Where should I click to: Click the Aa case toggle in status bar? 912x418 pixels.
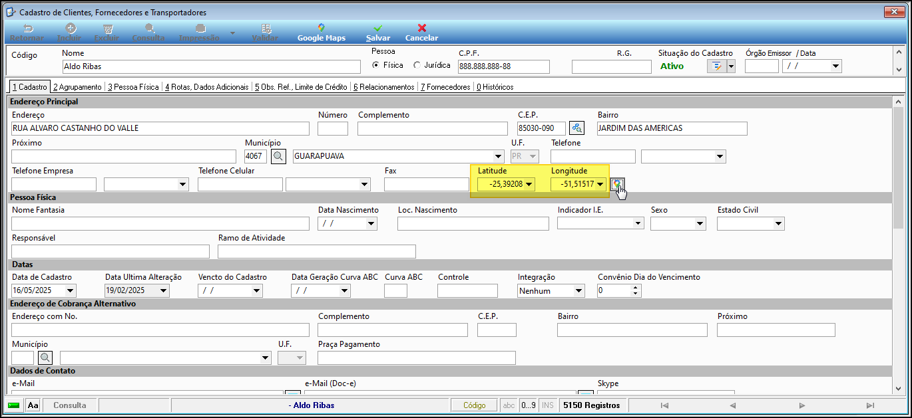(x=33, y=405)
